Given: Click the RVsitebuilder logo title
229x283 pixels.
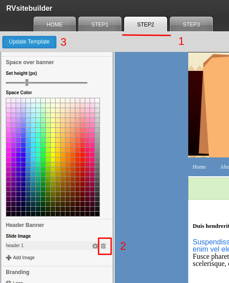Looking at the screenshot, I should point(29,9).
